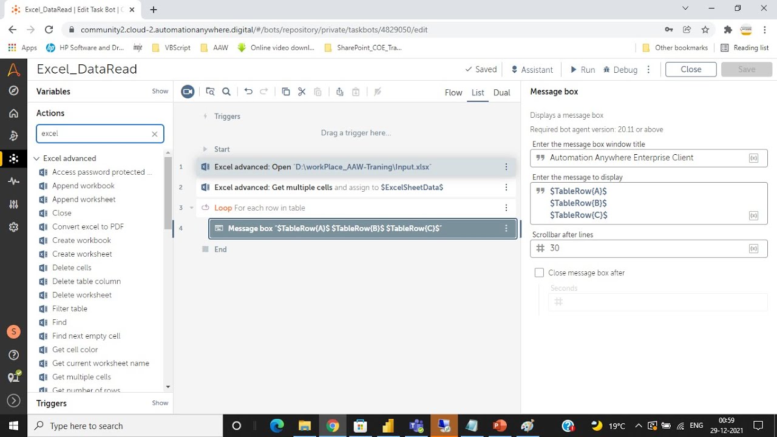Open user profile avatar S

13,332
